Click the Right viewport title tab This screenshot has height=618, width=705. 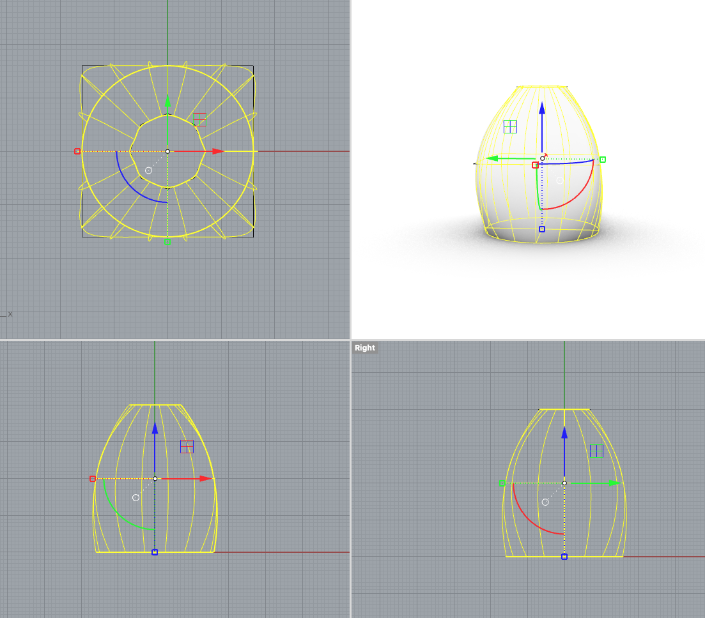(x=364, y=347)
